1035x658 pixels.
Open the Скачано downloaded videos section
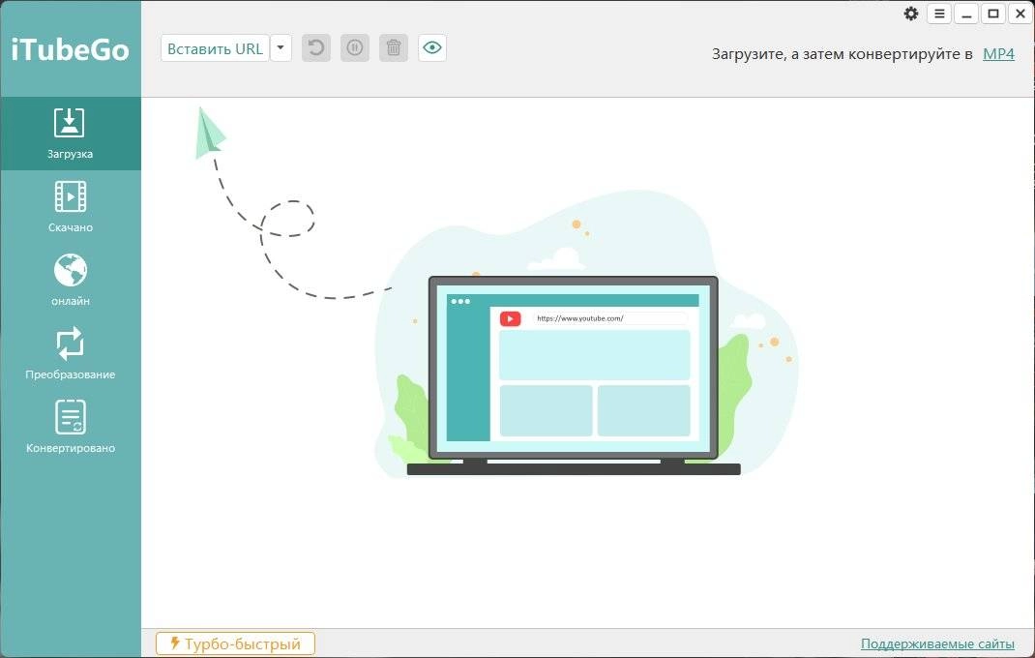(70, 207)
